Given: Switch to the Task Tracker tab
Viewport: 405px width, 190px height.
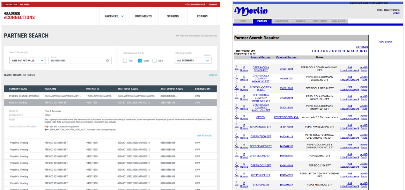Looking at the screenshot, I should coord(319,21).
